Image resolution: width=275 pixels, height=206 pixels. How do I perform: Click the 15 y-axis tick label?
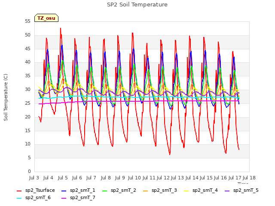27,130
